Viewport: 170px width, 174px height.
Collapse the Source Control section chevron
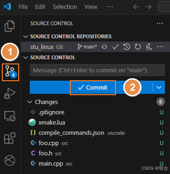click(x=26, y=57)
